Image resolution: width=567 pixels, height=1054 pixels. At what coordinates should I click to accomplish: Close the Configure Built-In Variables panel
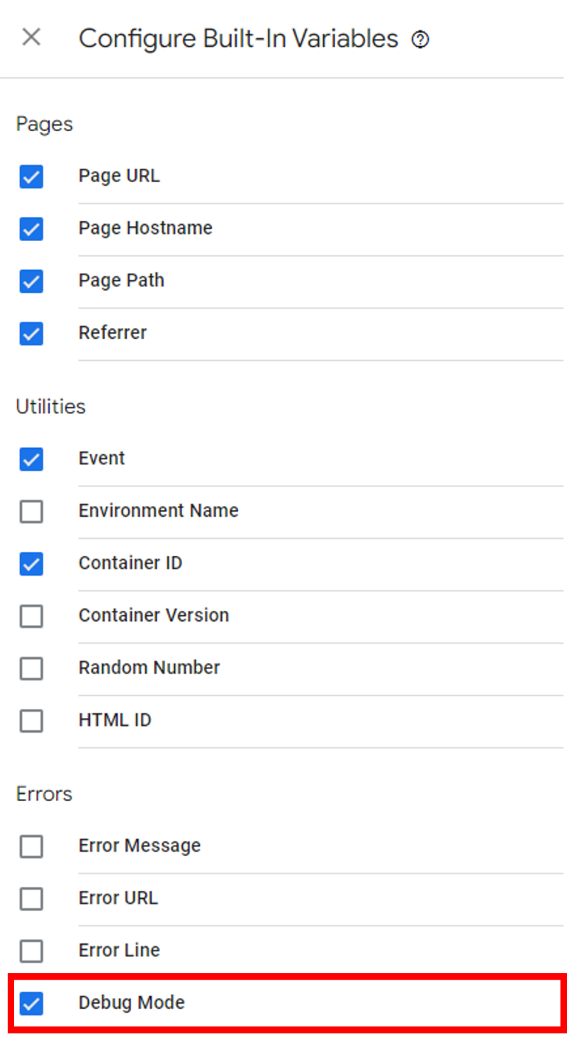click(31, 38)
